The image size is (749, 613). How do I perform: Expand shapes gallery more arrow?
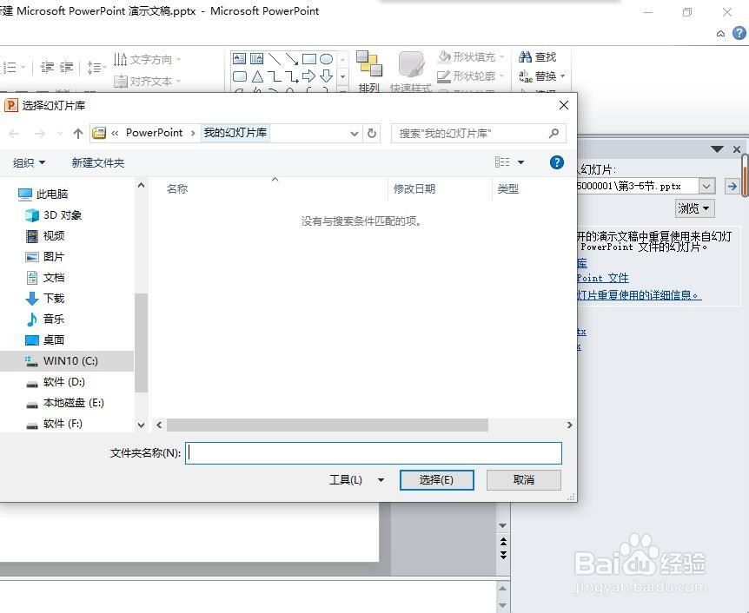coord(342,89)
